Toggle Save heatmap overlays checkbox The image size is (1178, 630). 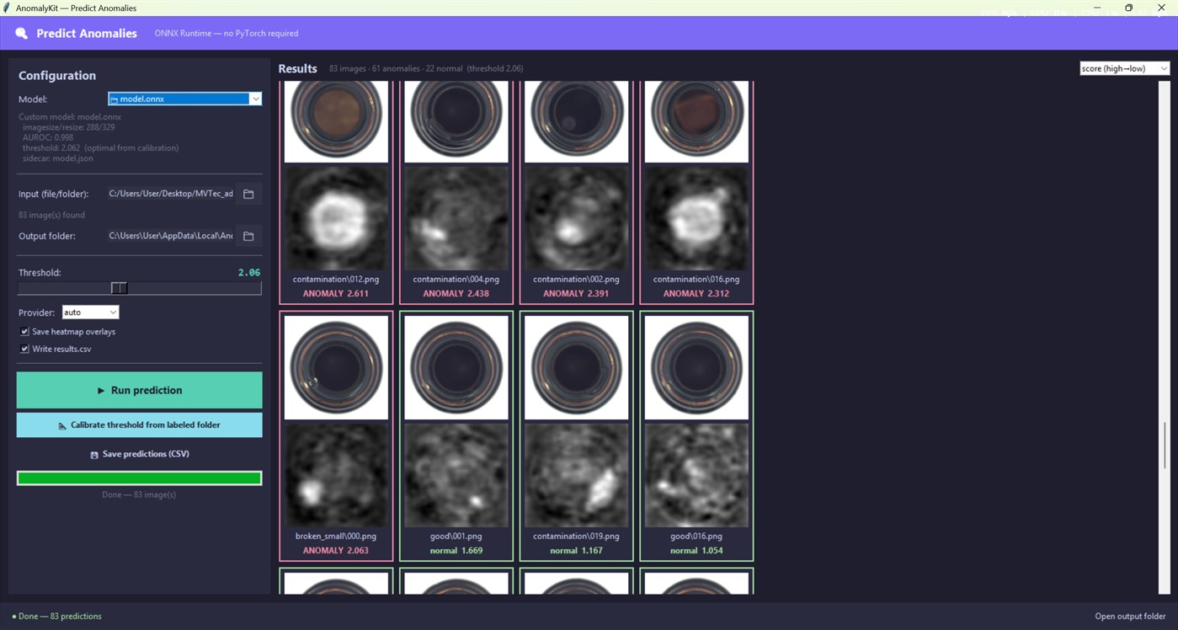(24, 332)
